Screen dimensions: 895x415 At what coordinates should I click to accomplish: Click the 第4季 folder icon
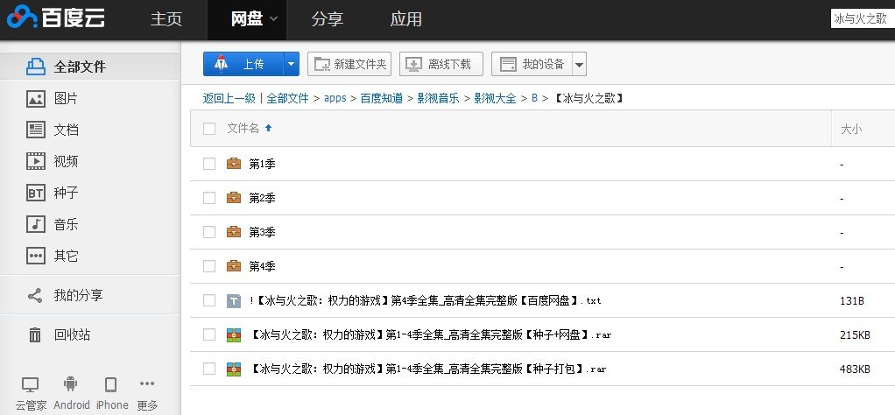click(234, 266)
